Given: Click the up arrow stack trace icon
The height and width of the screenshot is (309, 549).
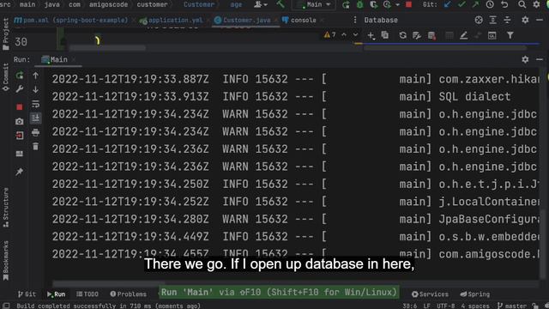Looking at the screenshot, I should click(x=36, y=75).
